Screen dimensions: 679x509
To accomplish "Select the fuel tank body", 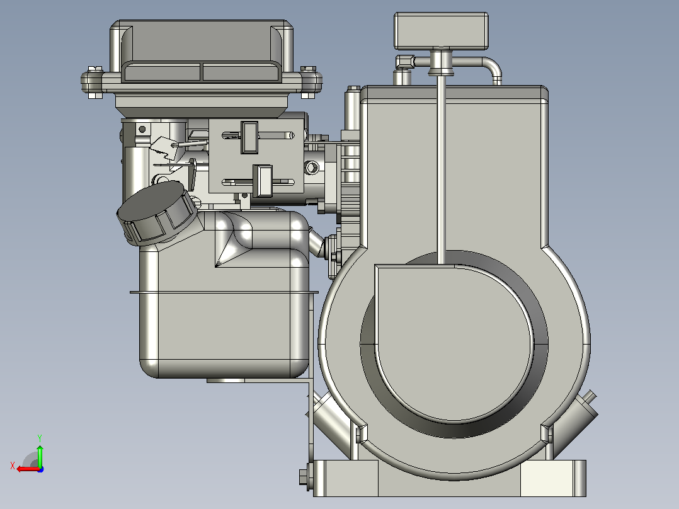I will pos(224,295).
